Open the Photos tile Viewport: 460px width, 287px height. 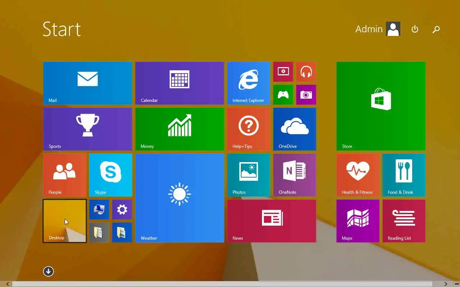tap(249, 175)
